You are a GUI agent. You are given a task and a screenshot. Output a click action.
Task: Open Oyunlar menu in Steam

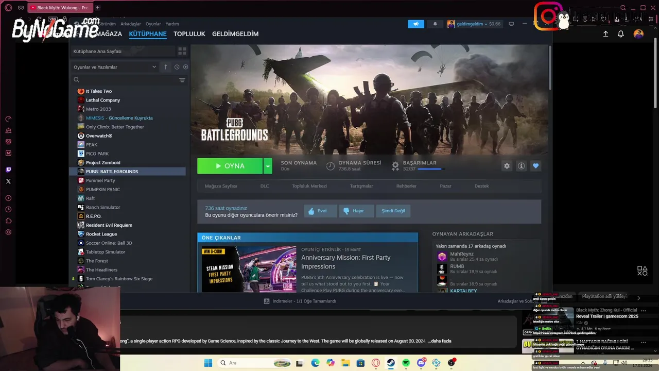(x=153, y=24)
